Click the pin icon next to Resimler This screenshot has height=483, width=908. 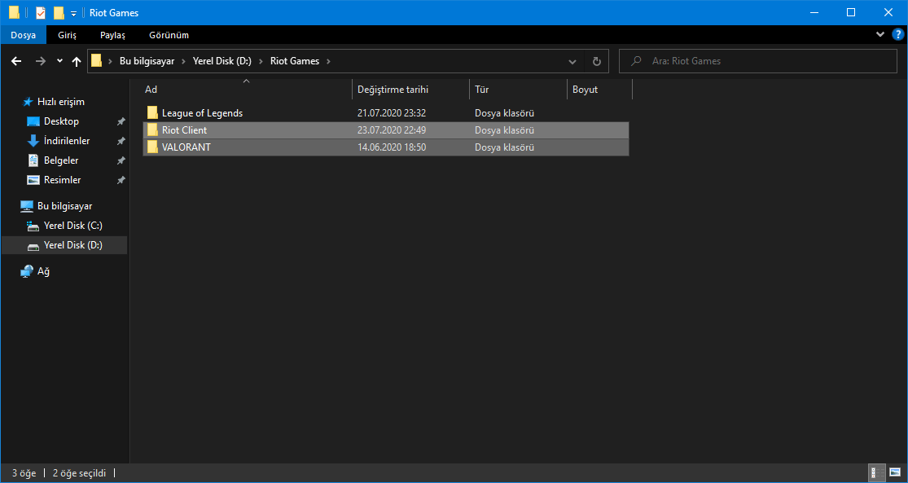[x=121, y=180]
